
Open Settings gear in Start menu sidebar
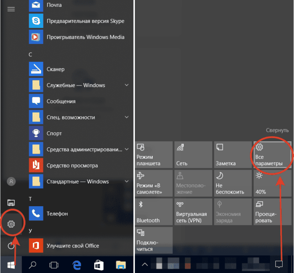pyautogui.click(x=11, y=224)
